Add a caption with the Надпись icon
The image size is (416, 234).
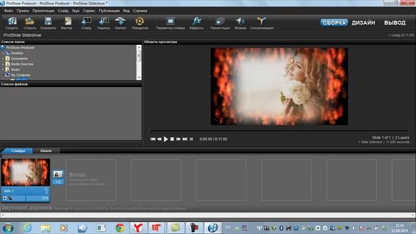[104, 23]
